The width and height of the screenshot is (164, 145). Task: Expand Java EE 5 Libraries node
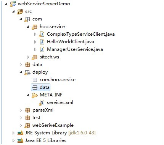13,140
